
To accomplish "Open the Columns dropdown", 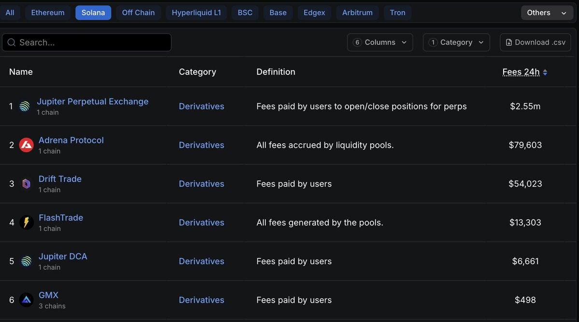I will point(380,42).
